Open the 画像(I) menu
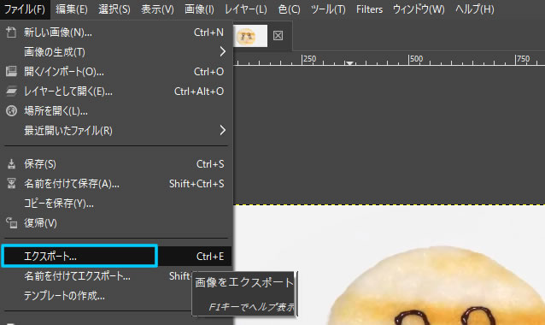The width and height of the screenshot is (545, 325). [x=199, y=9]
